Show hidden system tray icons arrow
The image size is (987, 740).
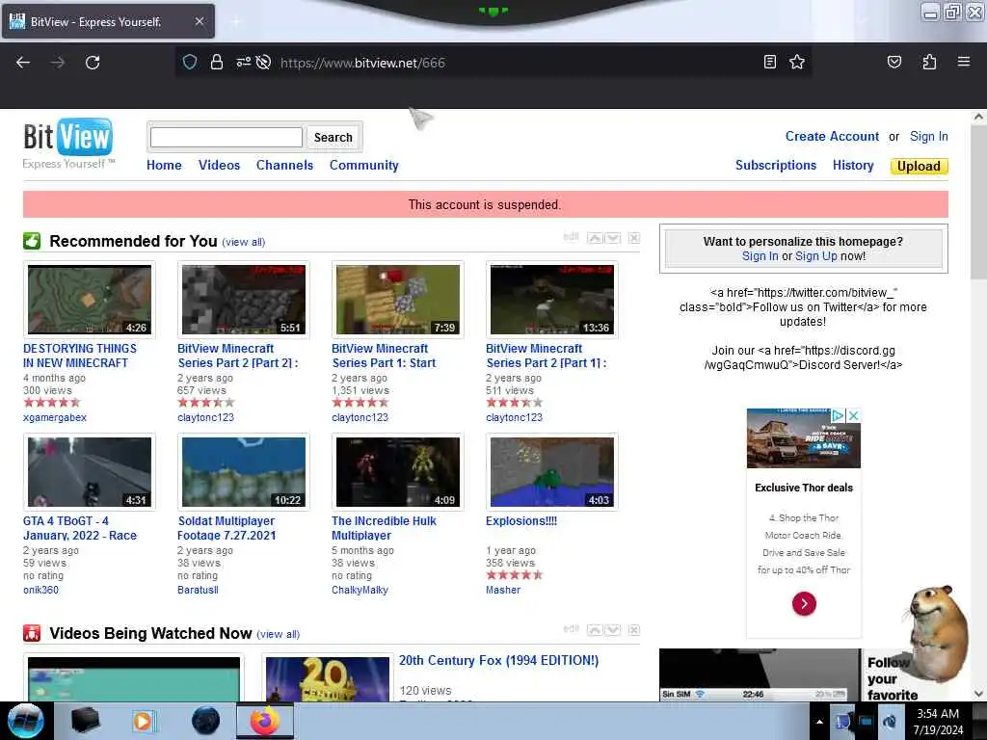819,722
